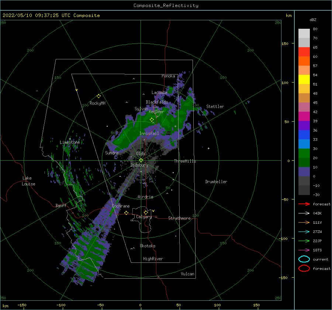Click the yellow diamond marker near RockyMH
332x310 pixels.
98,96
